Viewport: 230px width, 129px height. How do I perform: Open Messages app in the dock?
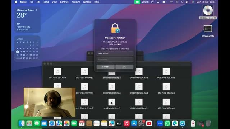pyautogui.click(x=37, y=124)
